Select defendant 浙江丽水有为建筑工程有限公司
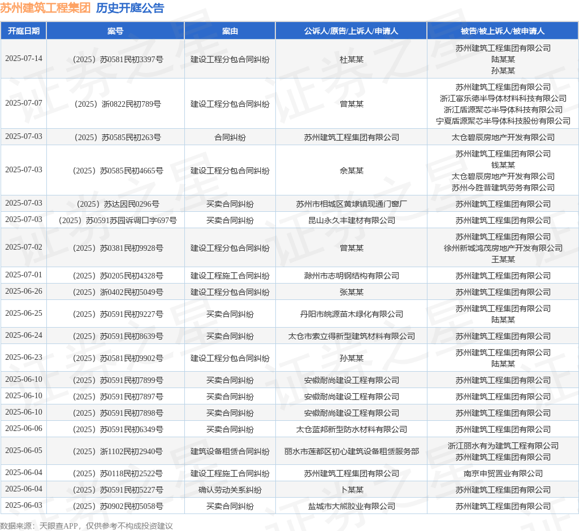This screenshot has width=579, height=531. (x=503, y=446)
